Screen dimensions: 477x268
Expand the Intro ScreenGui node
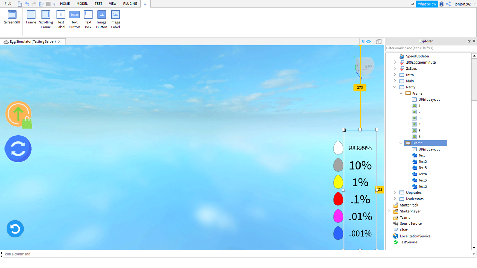coord(395,75)
